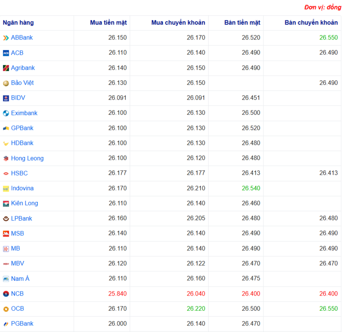This screenshot has width=347, height=332.
Task: Click the ACB bank logo icon
Action: point(5,53)
